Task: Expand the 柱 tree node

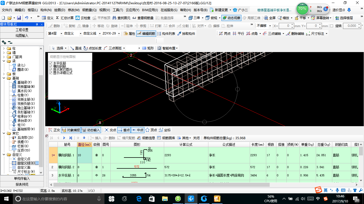Action: [4, 48]
